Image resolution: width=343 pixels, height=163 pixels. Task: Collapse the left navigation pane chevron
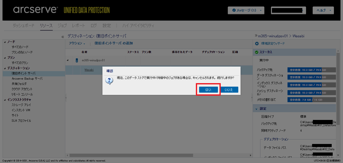point(63,37)
